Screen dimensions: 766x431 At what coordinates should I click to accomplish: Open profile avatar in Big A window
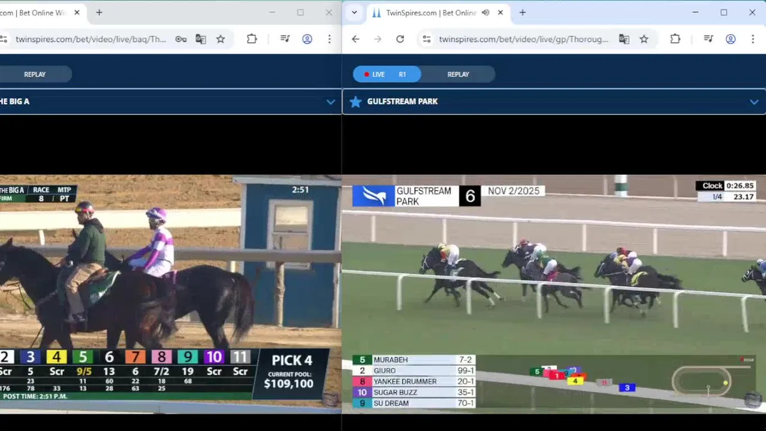307,39
